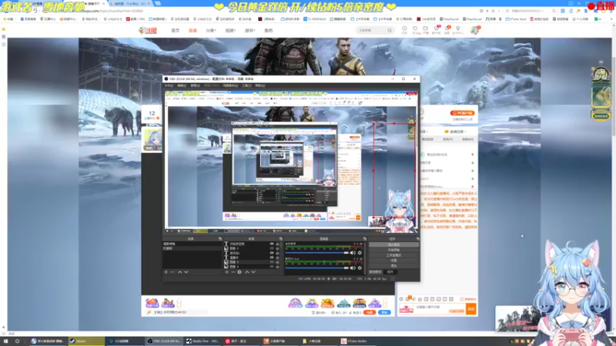Open the Windows Start menu
This screenshot has height=346, width=616.
click(5, 341)
